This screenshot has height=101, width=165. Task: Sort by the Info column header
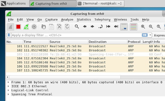pyautogui.click(x=159, y=42)
